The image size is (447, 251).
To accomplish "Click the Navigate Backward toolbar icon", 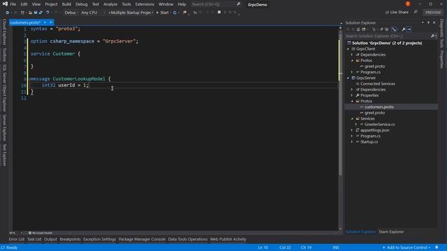I will point(8,13).
